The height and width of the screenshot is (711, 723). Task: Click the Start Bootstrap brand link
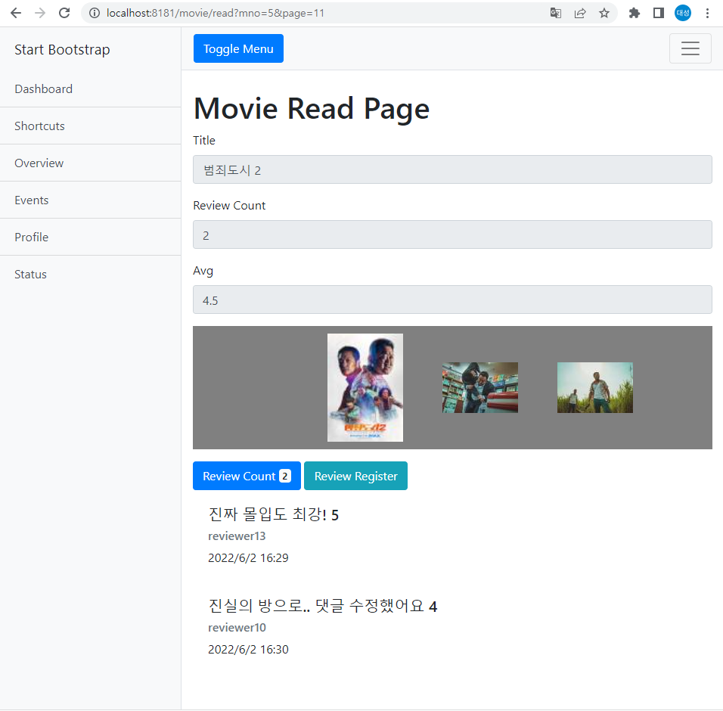(62, 48)
